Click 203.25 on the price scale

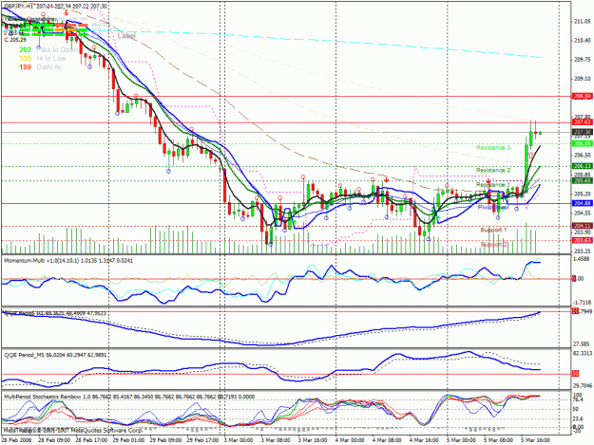click(x=583, y=251)
